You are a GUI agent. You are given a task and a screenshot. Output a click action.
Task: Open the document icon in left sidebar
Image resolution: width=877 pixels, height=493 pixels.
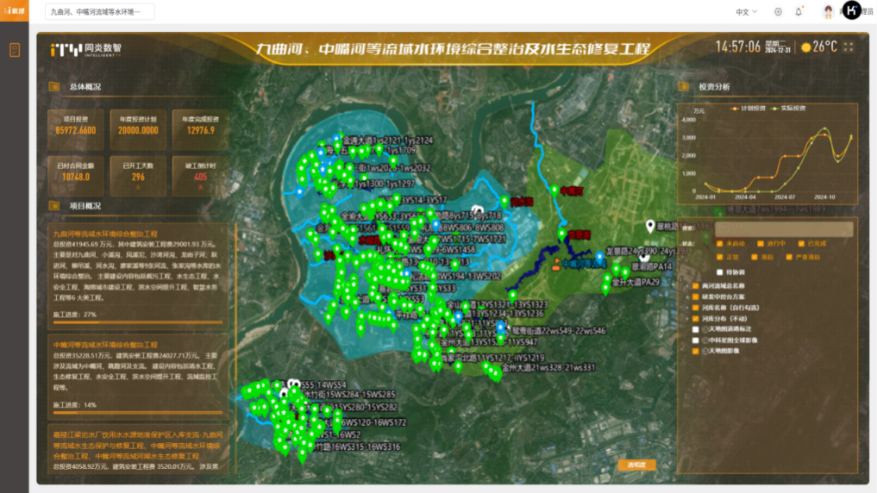click(x=15, y=50)
